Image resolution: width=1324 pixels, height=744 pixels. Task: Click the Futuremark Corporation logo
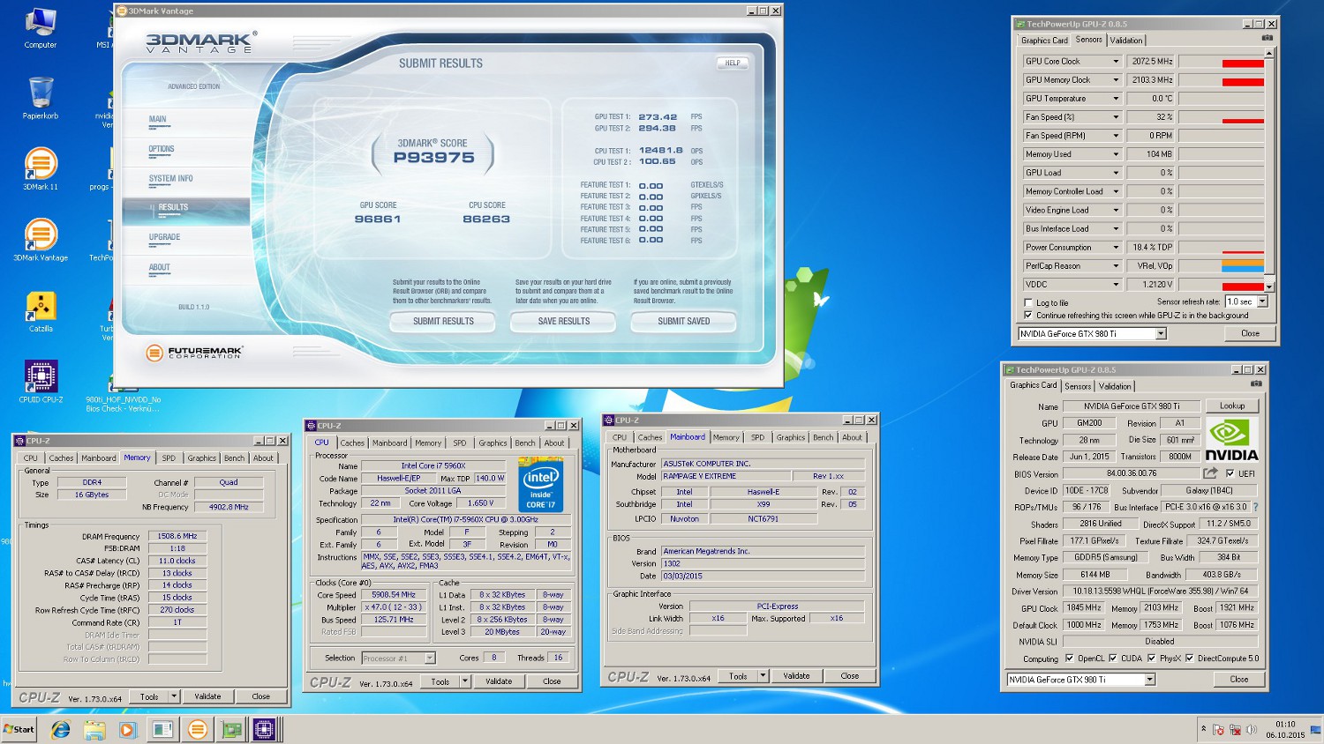coord(194,353)
